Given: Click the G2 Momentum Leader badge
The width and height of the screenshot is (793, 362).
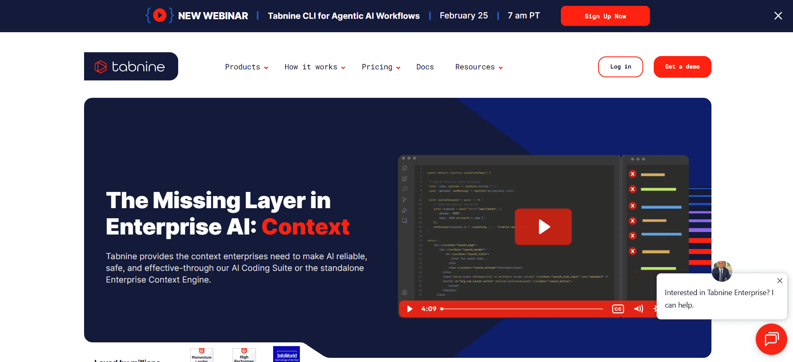Looking at the screenshot, I should [x=202, y=355].
